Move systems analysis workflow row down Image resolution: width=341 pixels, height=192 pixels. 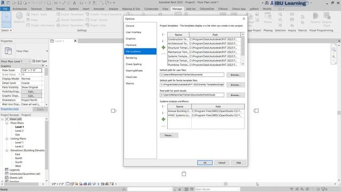[163, 113]
